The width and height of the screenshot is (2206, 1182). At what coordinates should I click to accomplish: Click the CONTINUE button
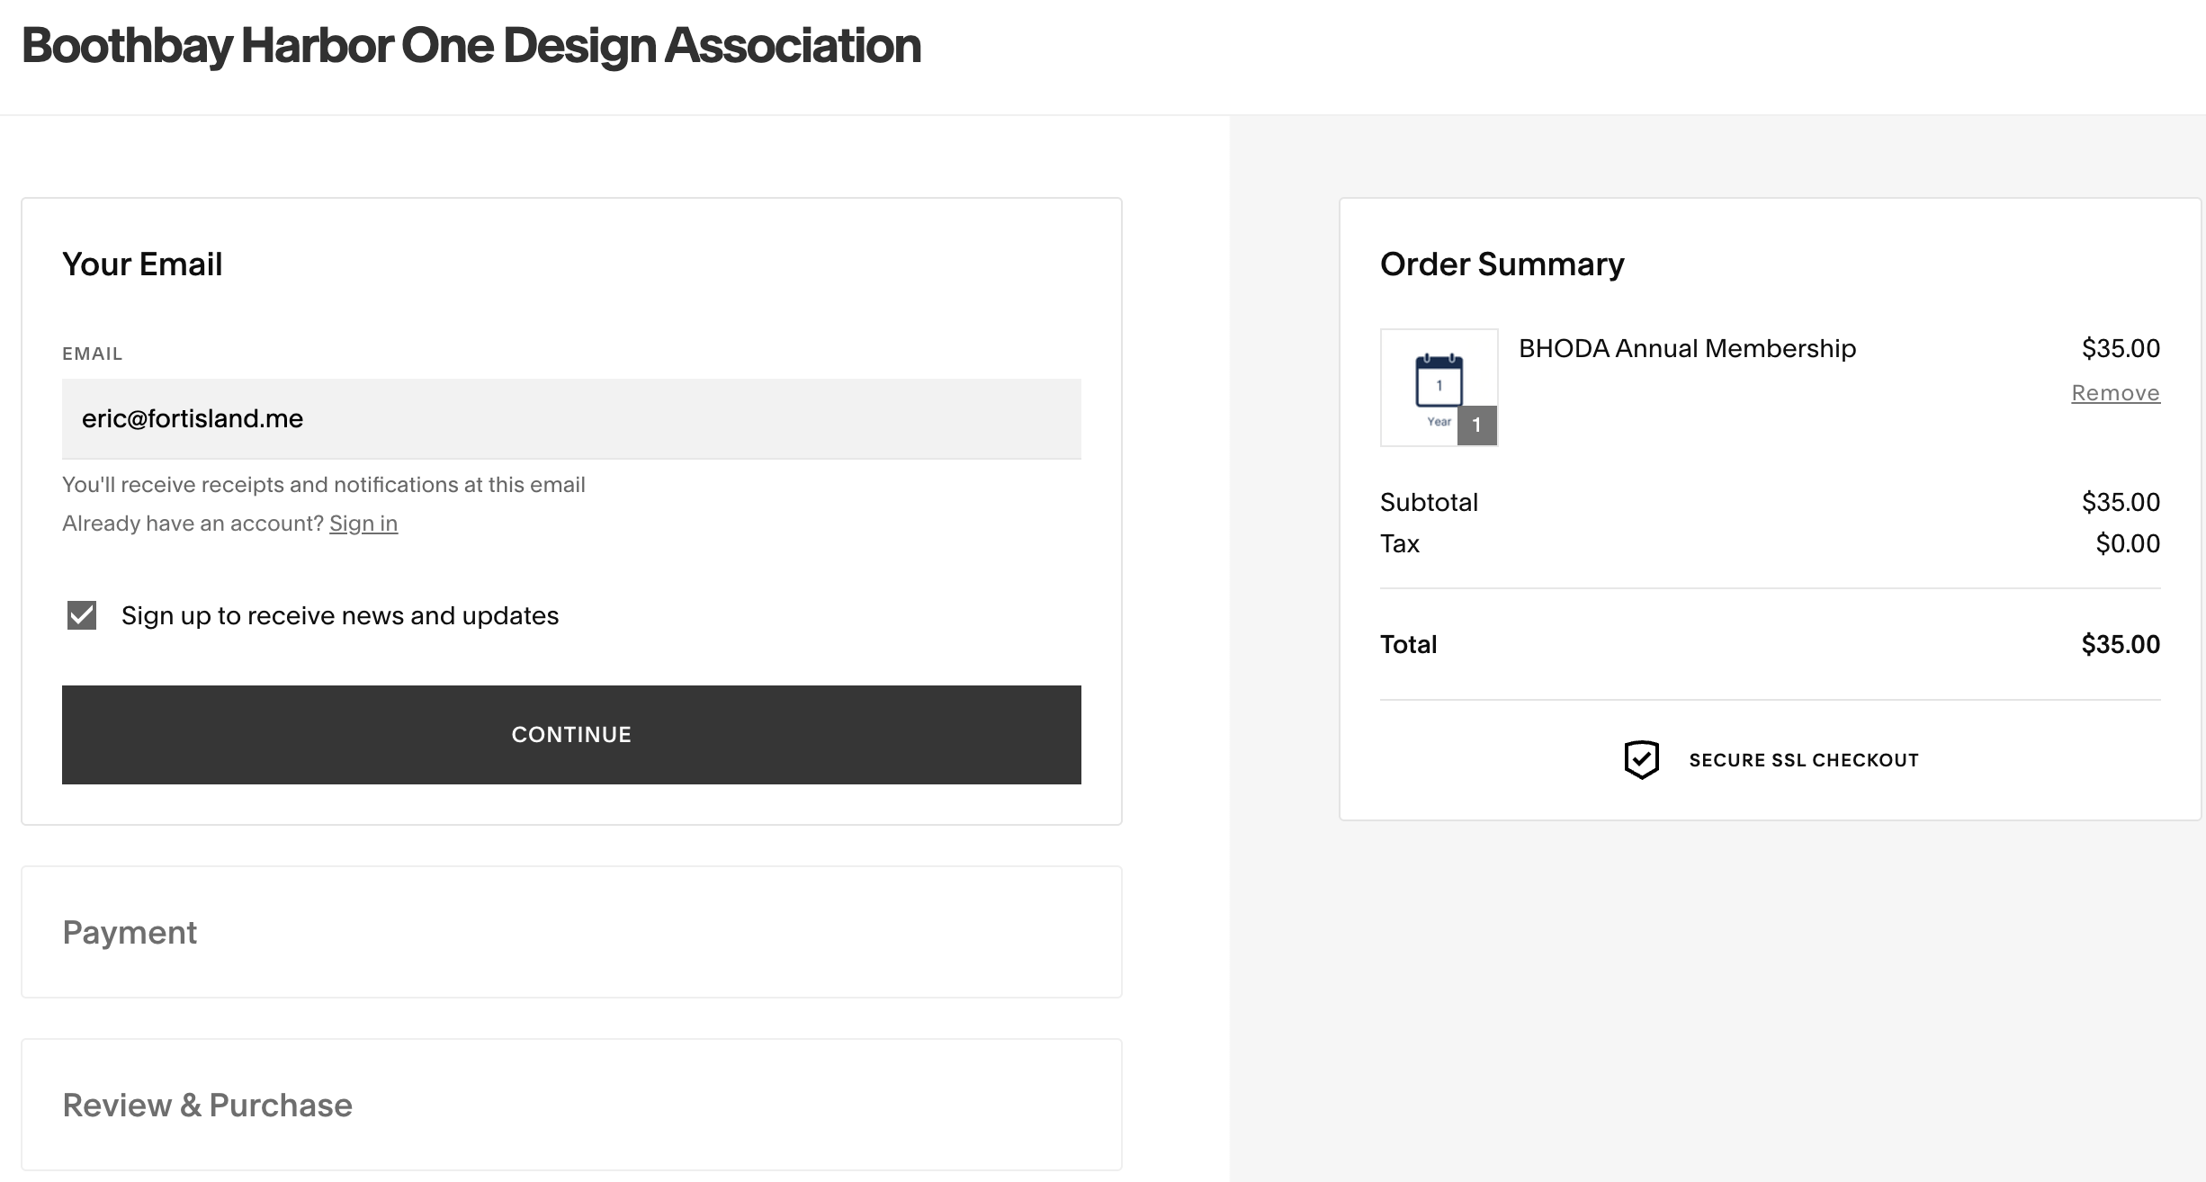pyautogui.click(x=571, y=735)
